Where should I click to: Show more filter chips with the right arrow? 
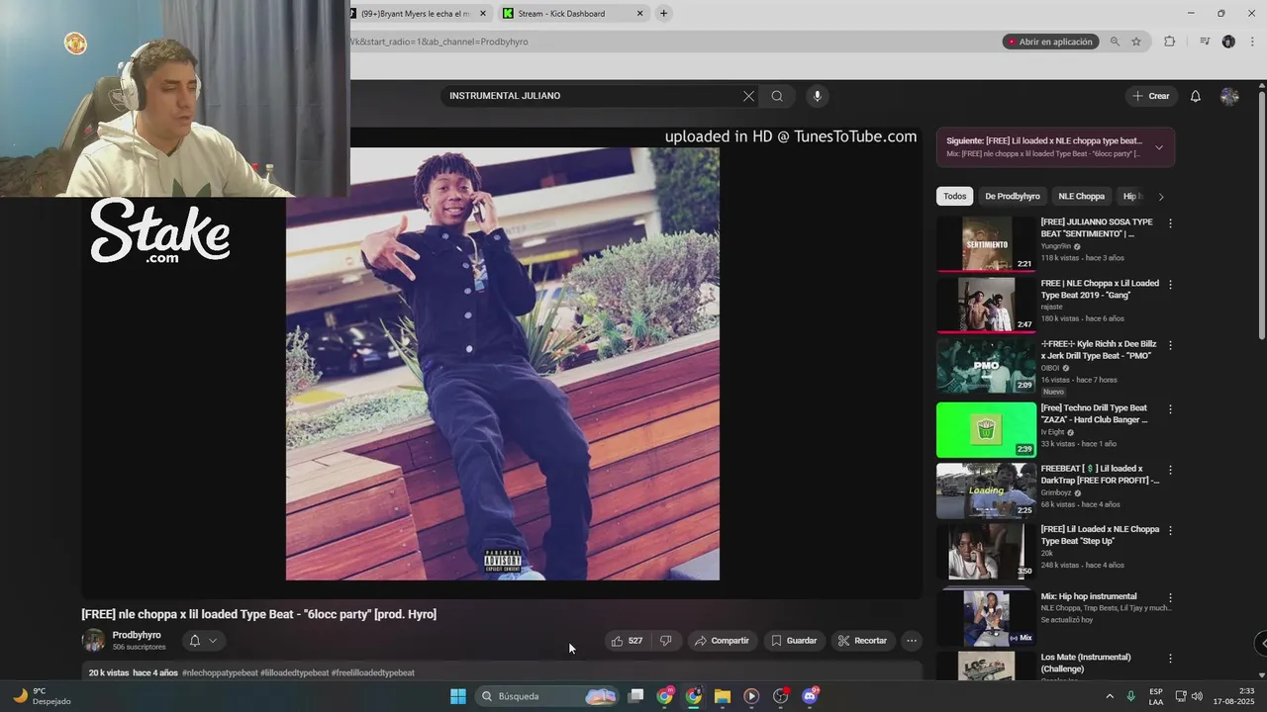click(1161, 197)
